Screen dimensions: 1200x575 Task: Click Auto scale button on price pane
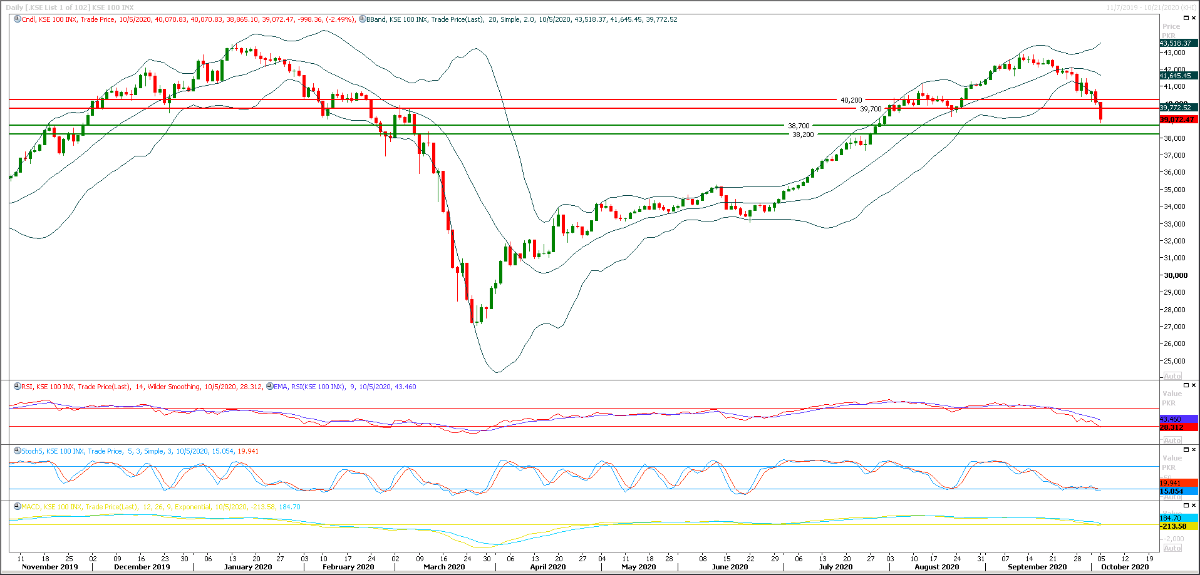tap(1172, 376)
